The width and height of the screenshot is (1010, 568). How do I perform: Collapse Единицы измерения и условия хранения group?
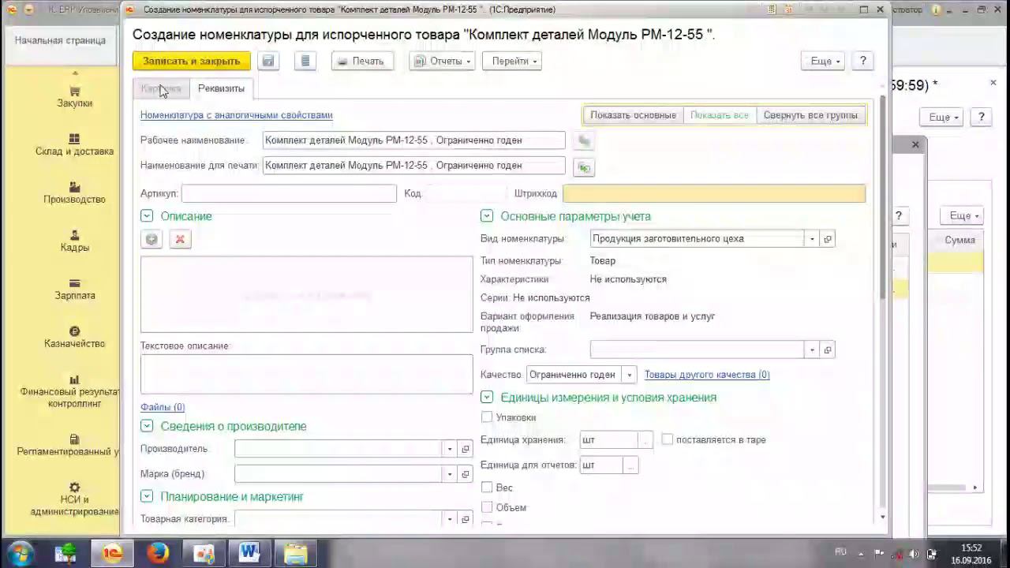(x=486, y=398)
